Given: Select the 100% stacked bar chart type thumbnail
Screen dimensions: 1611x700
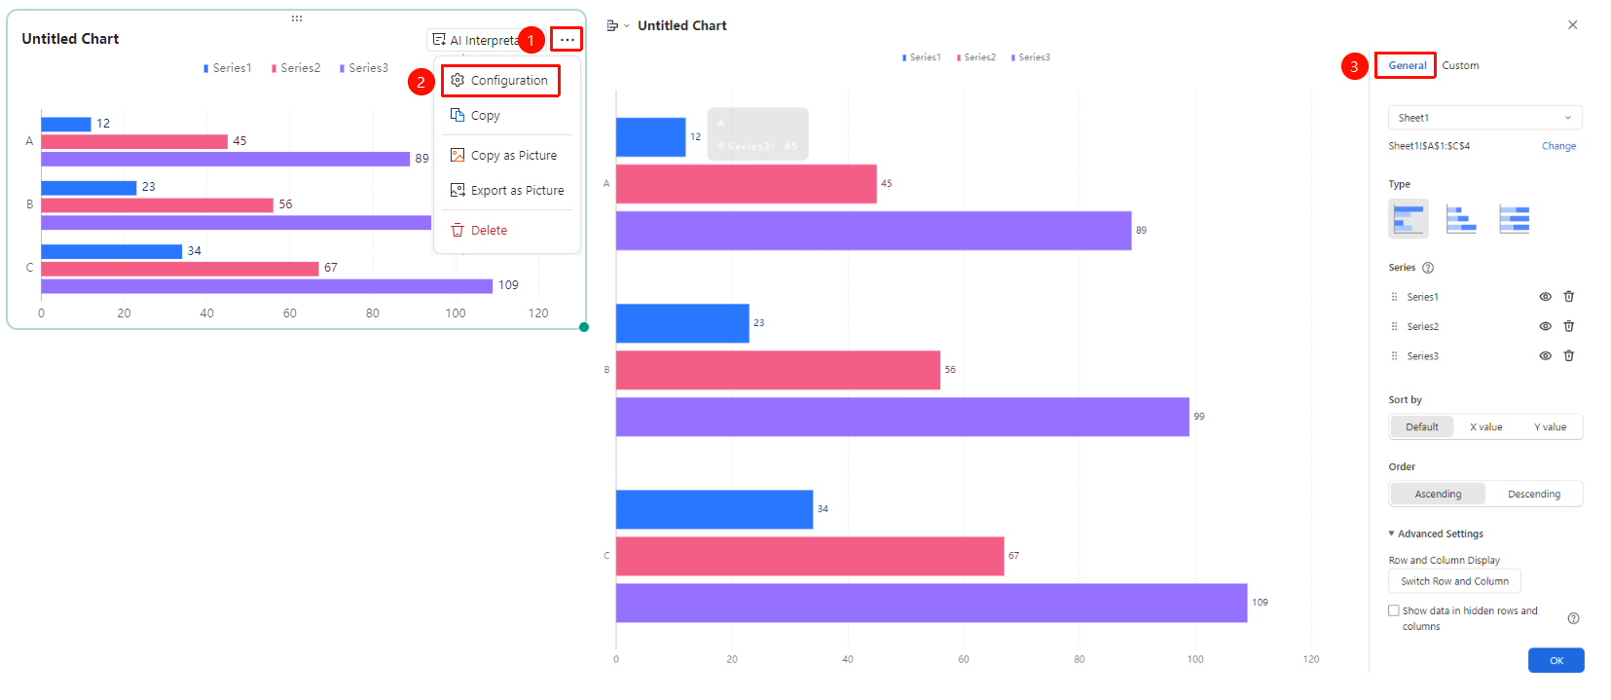Looking at the screenshot, I should [x=1514, y=219].
